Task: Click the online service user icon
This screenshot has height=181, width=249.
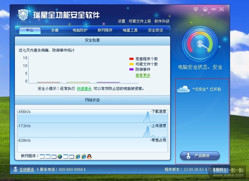Action: coord(16,170)
